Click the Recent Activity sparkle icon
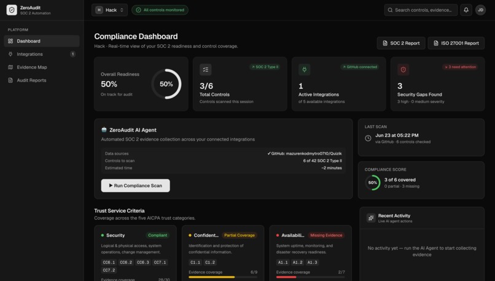The width and height of the screenshot is (495, 281). [371, 218]
